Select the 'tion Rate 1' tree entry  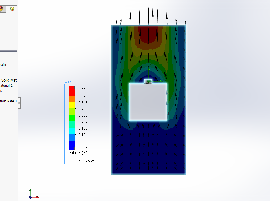coord(8,101)
